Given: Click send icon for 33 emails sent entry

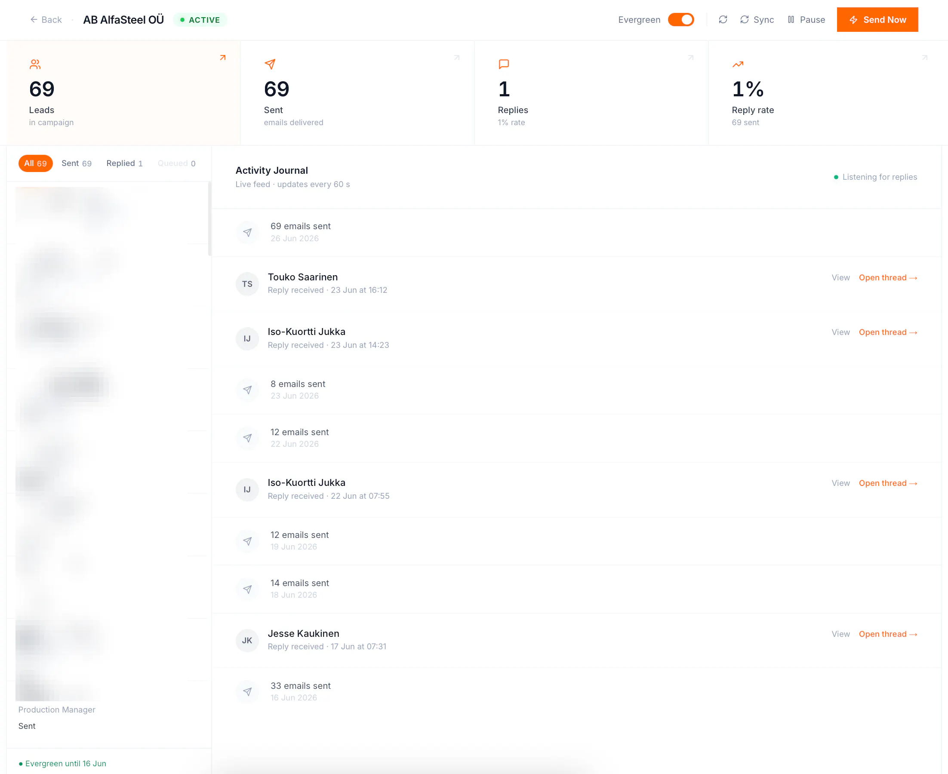Looking at the screenshot, I should (247, 692).
